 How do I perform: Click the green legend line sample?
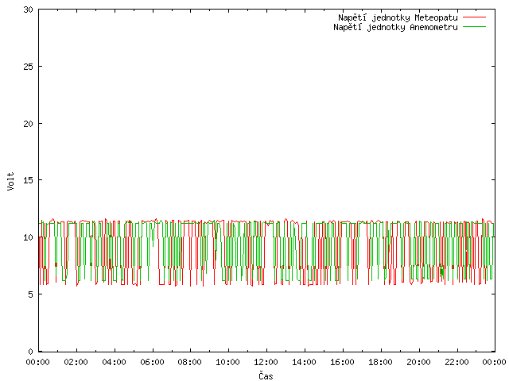(x=474, y=27)
